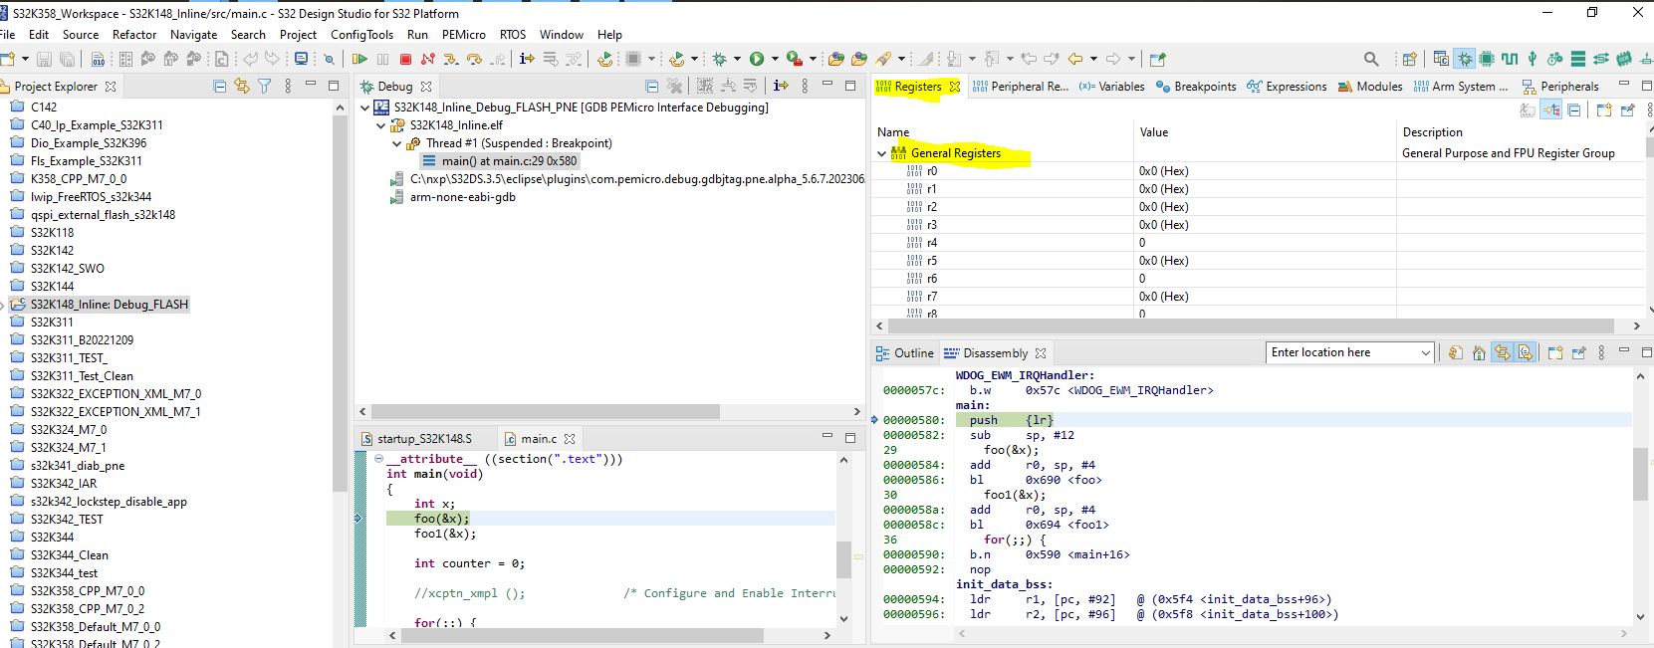Screen dimensions: 1654x648
Task: Toggle Link with Editor in Project Explorer
Action: pyautogui.click(x=242, y=87)
